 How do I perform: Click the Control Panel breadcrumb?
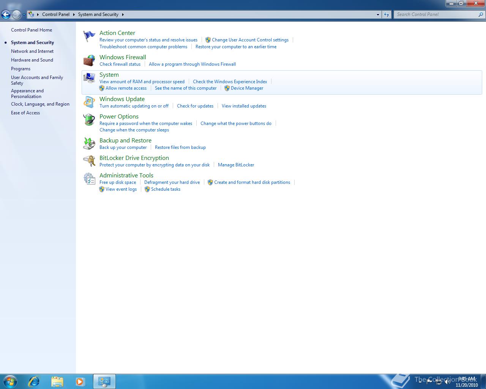coord(56,14)
